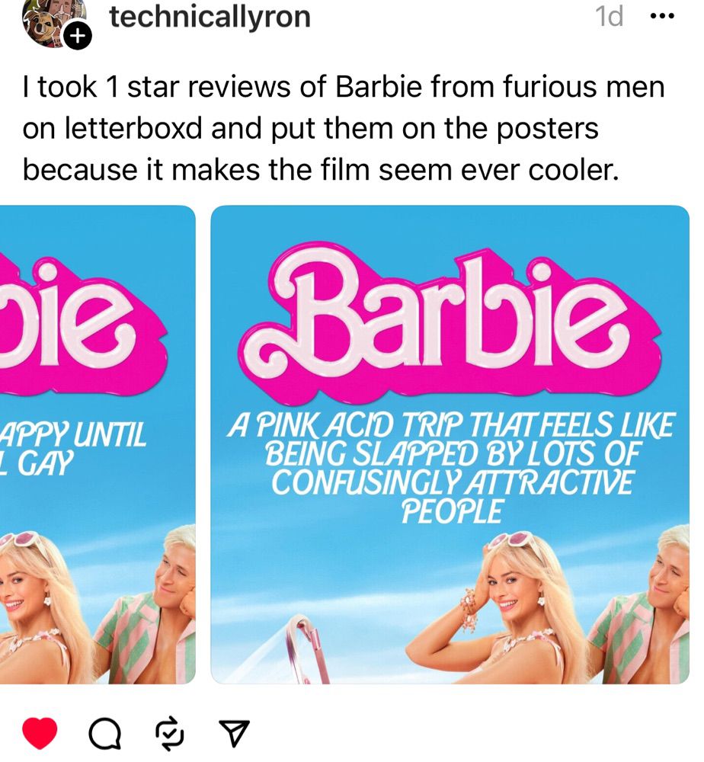Open the pink acid trip Barbie poster
This screenshot has height=762, width=704.
[x=450, y=445]
